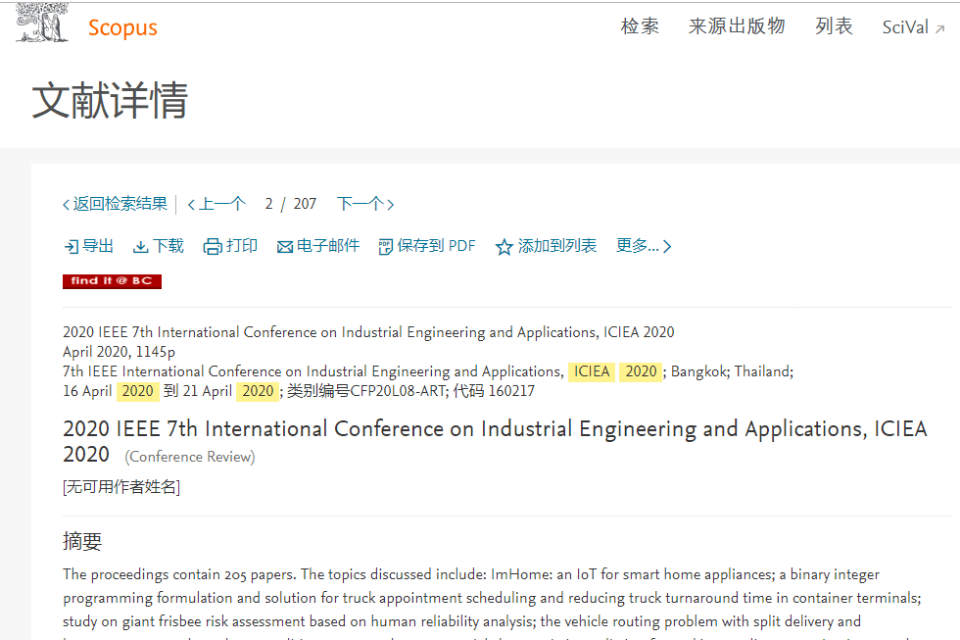Expand the 更多 (more) options menu
This screenshot has width=960, height=640.
644,246
